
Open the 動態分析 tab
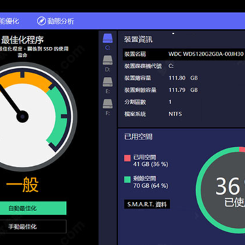coord(56,21)
